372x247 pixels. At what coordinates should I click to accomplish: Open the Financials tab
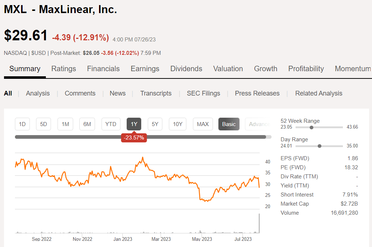coord(103,69)
